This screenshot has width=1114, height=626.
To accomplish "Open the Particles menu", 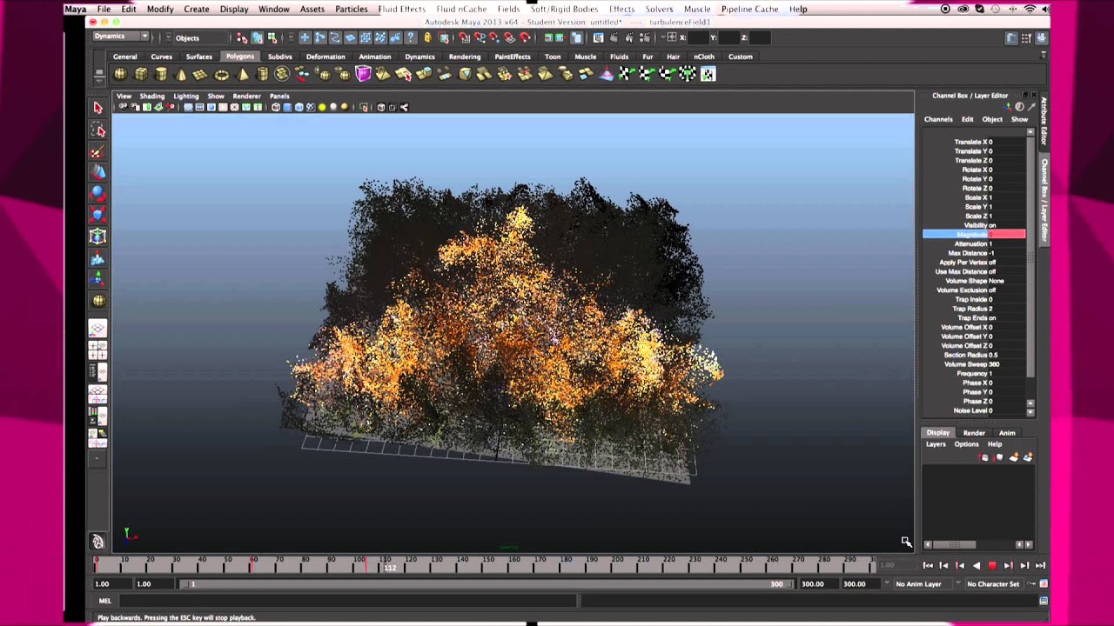I will point(352,9).
